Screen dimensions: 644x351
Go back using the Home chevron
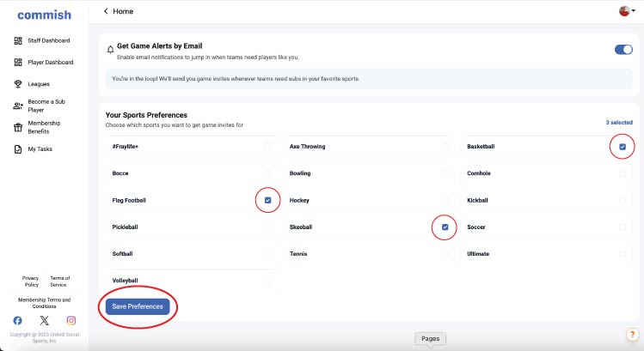[106, 11]
